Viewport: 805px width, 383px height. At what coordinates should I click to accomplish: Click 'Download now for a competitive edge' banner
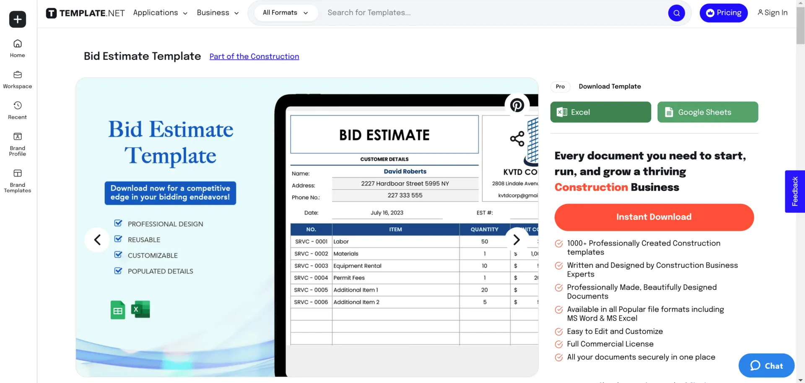(x=170, y=193)
